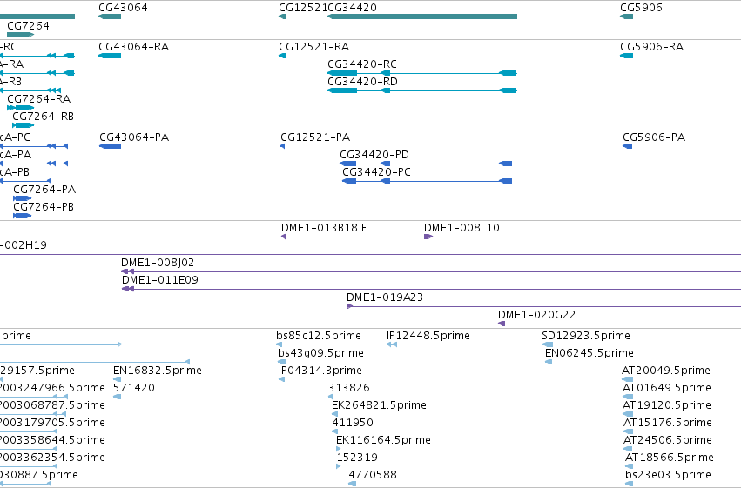Select EST AT24506.5prime

point(668,441)
